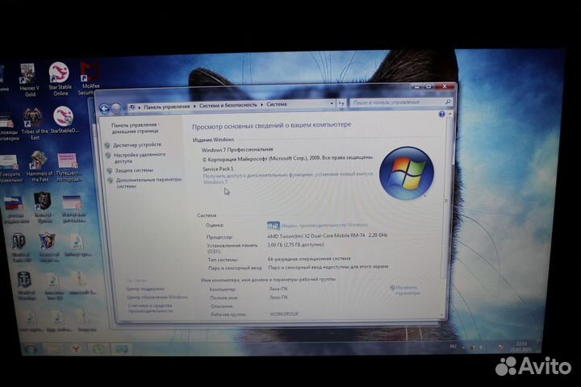Expand the address bar history dropdown
581x387 pixels.
pos(331,103)
